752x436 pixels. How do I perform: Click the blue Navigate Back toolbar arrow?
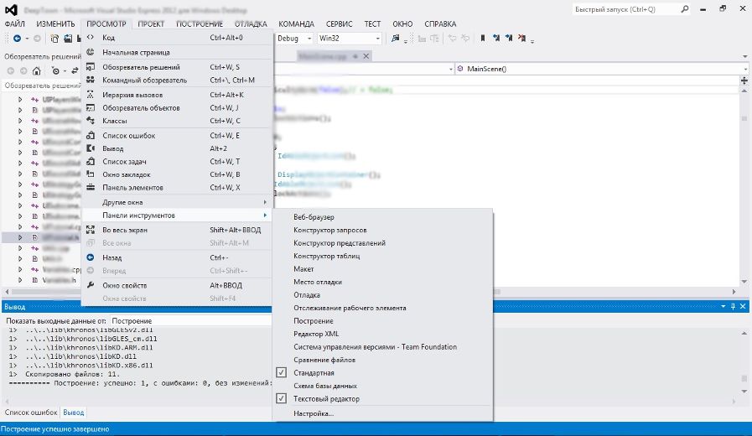coord(17,39)
